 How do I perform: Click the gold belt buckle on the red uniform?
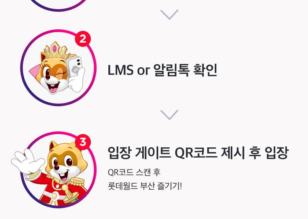54,196
